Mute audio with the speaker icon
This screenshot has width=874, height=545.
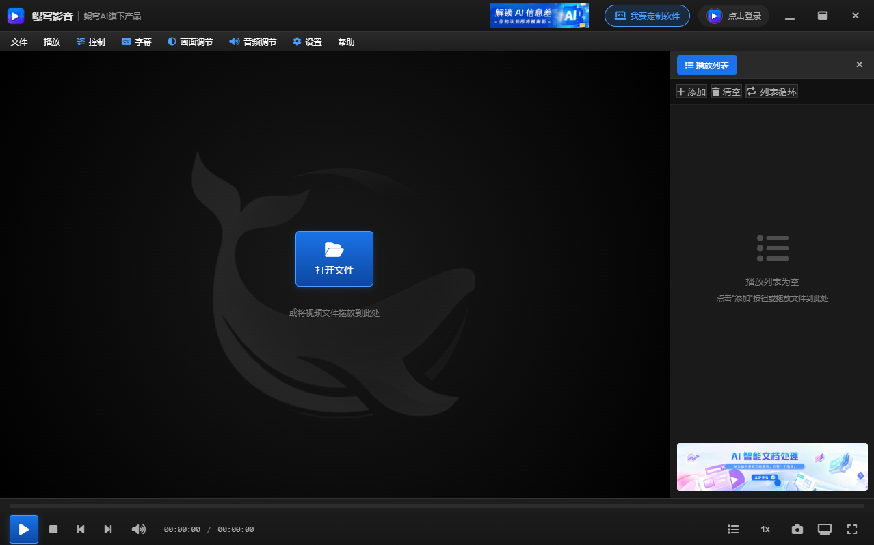point(139,529)
